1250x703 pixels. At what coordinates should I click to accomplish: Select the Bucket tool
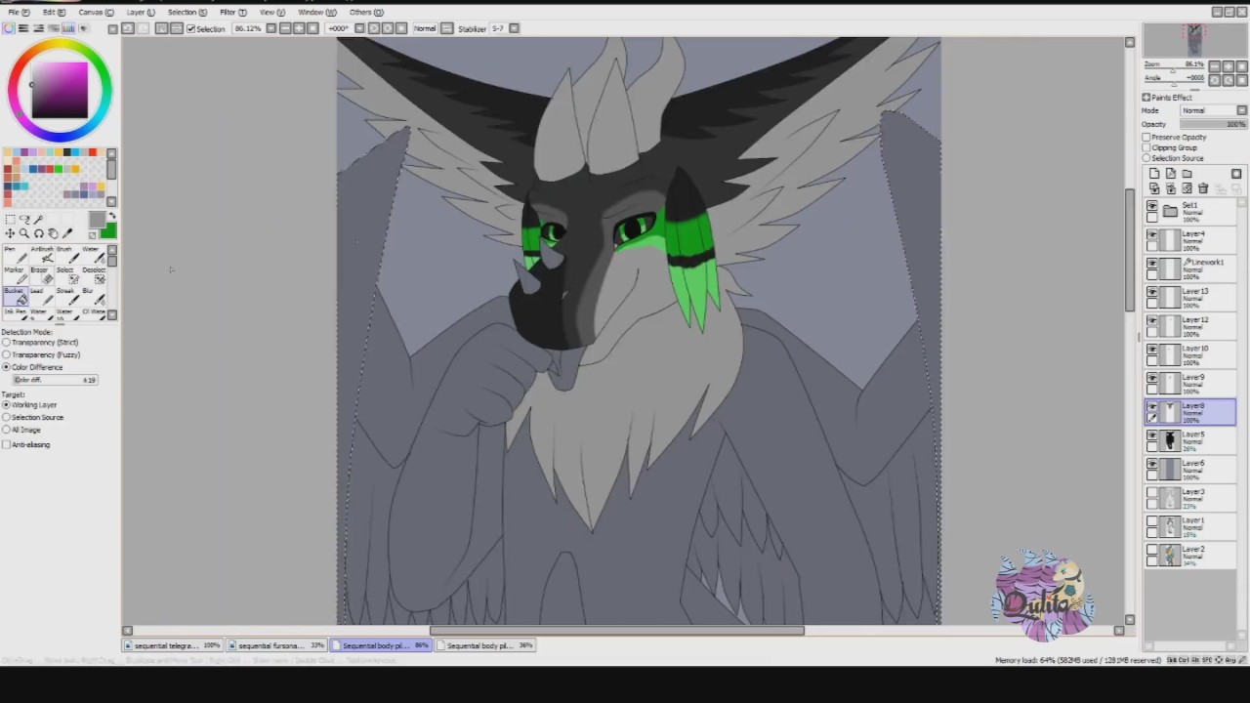click(x=14, y=297)
